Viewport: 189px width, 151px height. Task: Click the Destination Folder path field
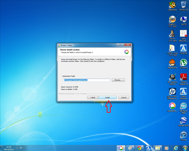click(86, 73)
